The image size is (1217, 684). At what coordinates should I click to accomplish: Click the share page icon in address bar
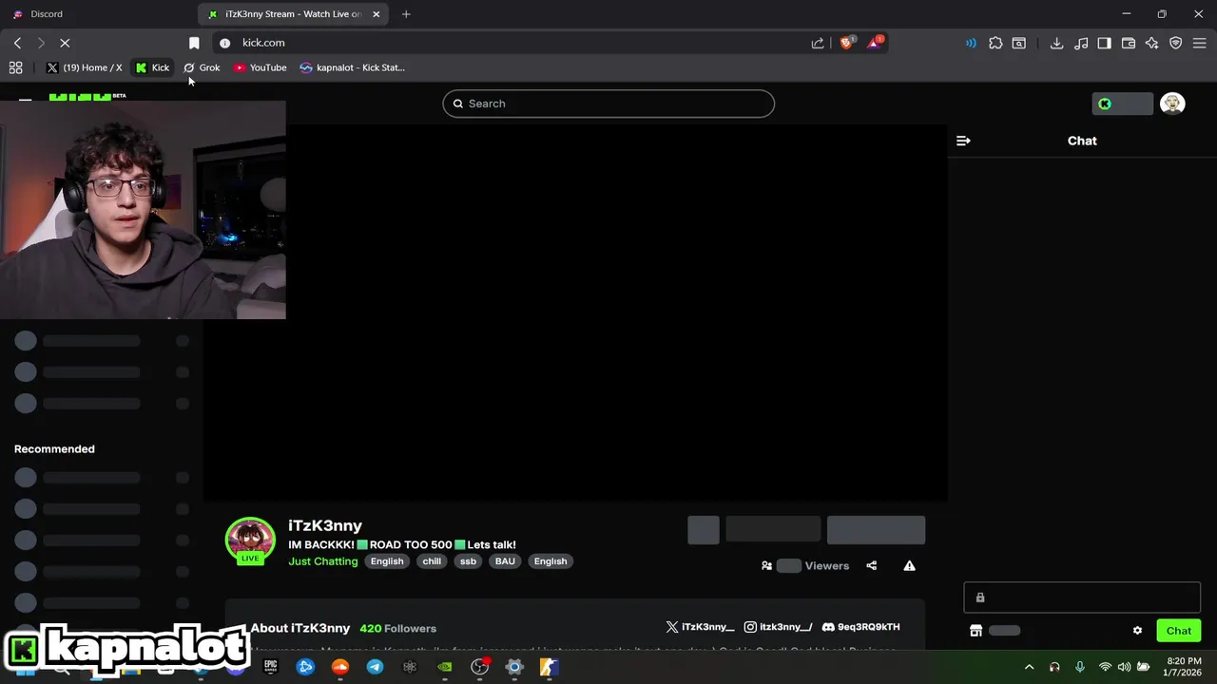[818, 43]
